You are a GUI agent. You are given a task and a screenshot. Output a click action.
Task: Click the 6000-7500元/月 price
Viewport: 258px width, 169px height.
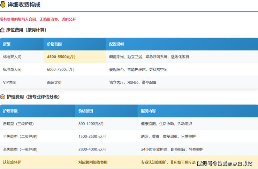click(x=61, y=70)
